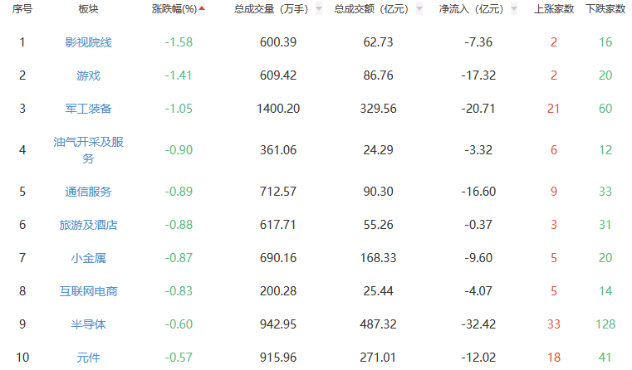632x370 pixels.
Task: Open the 军工装备 sector link
Action: 88,109
